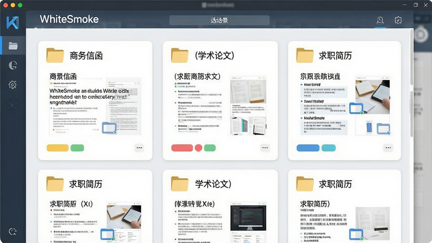Click blue window icon beside tablet photo in blue-tagged card
Image resolution: width=432 pixels, height=243 pixels.
coord(356,108)
